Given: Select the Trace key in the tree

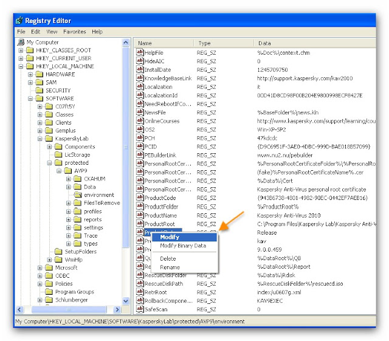Looking at the screenshot, I should click(91, 235).
